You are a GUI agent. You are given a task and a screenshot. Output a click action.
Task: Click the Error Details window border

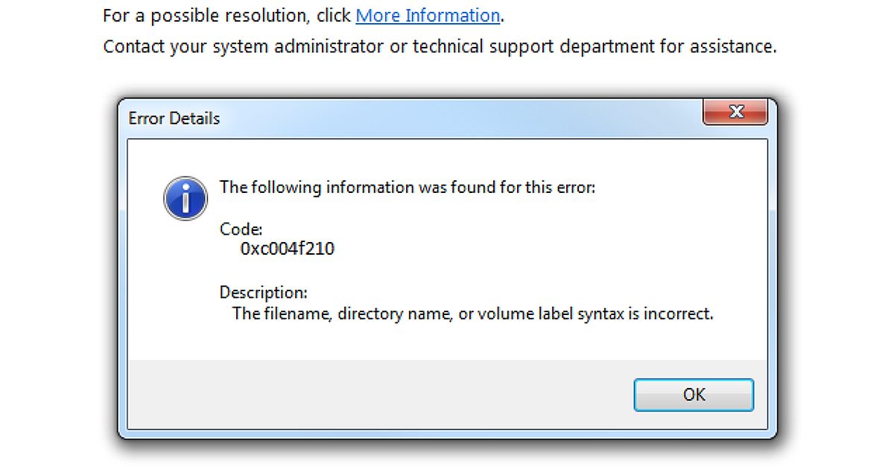(x=123, y=261)
